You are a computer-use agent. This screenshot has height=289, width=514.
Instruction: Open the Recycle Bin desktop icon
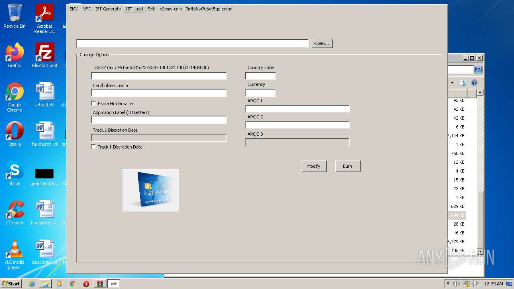[14, 16]
